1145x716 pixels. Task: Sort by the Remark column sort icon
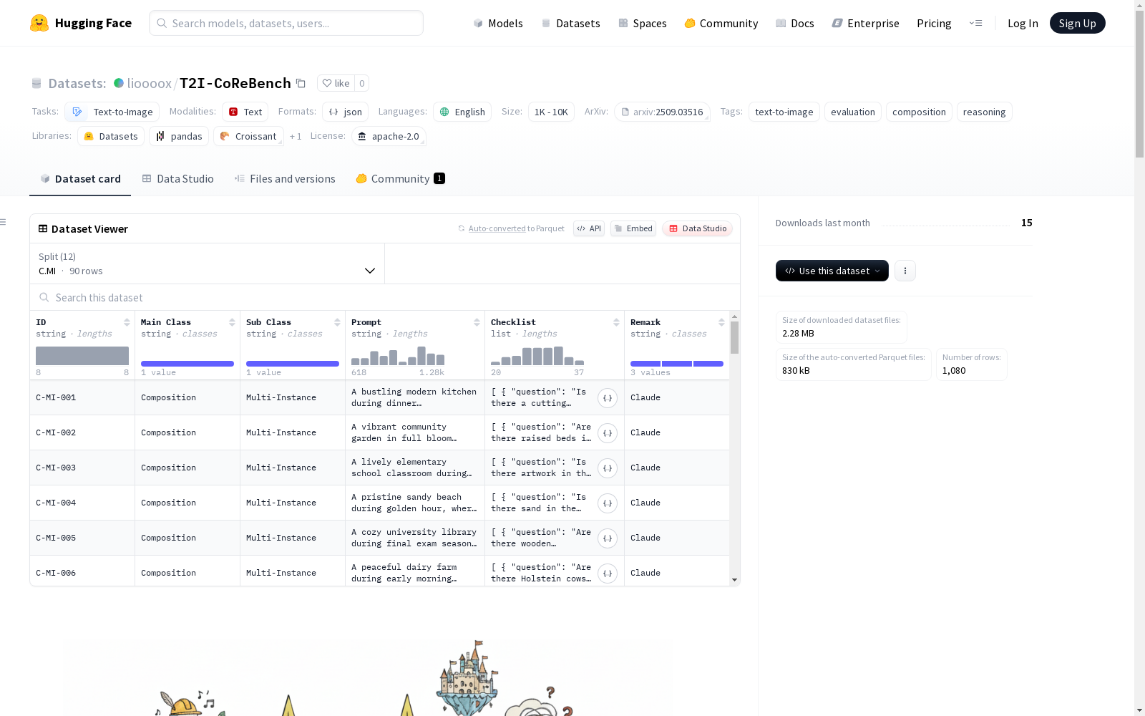tap(721, 322)
